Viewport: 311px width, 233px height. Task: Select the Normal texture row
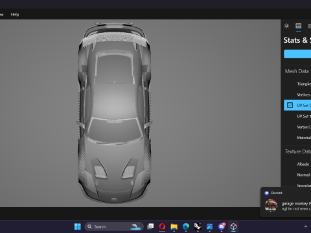point(297,175)
